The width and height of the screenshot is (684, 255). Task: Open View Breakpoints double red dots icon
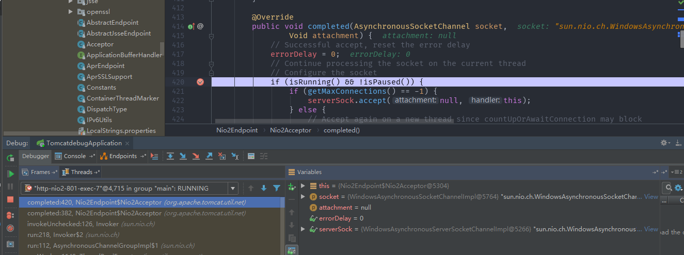10,215
